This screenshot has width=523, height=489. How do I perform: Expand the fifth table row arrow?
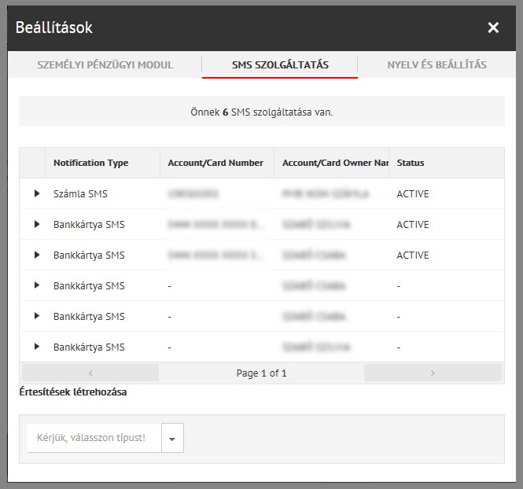pyautogui.click(x=36, y=316)
